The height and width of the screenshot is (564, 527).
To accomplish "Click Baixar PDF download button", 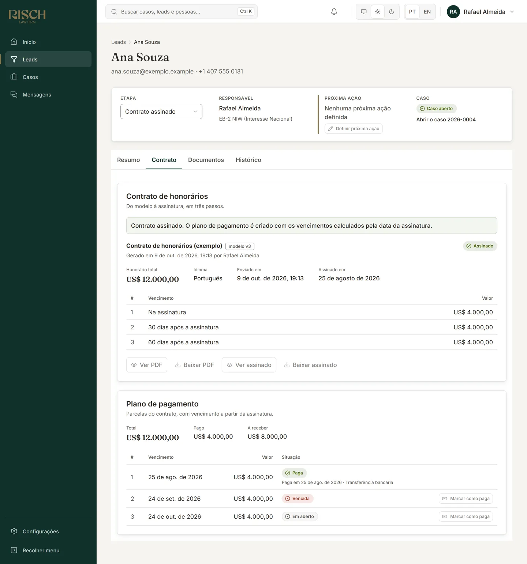I will 194,365.
